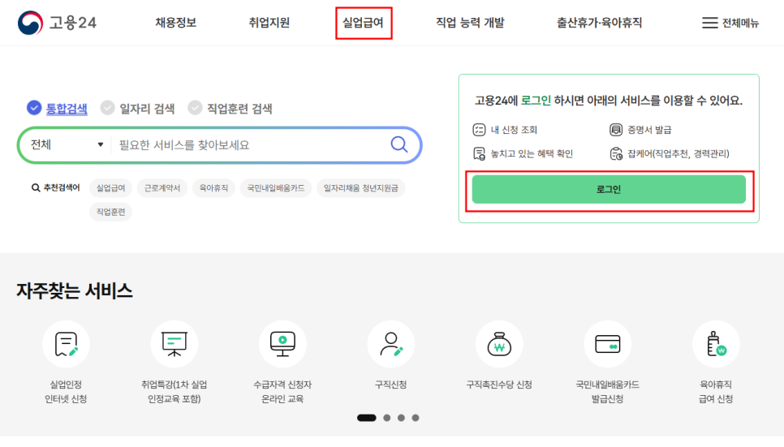This screenshot has width=784, height=447.
Task: Open the 고용24 logo home link
Action: coord(57,23)
